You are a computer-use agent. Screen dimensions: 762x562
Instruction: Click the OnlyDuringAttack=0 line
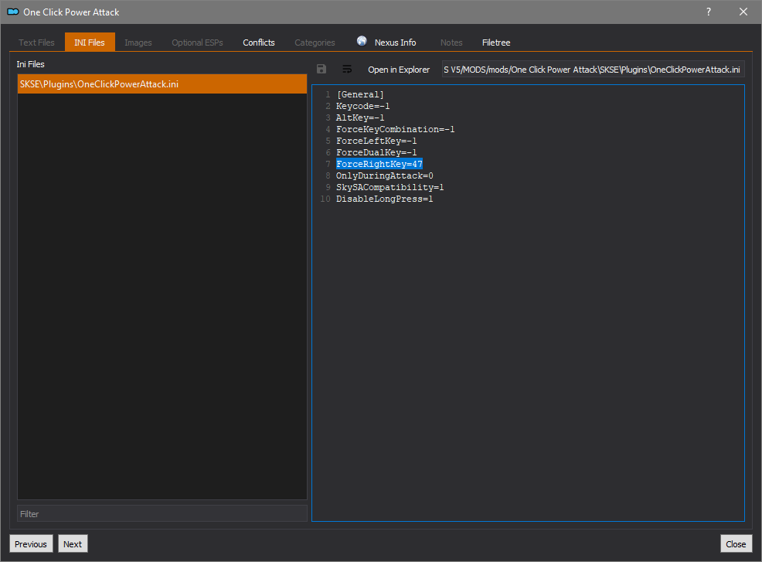385,176
